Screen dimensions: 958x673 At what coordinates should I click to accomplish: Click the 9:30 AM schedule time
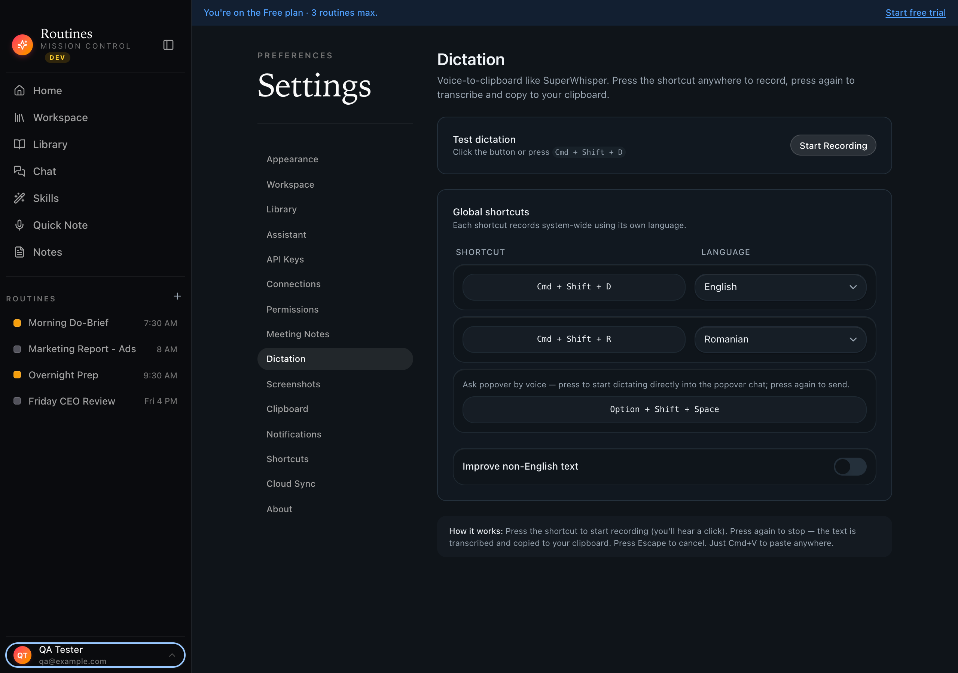[x=160, y=375]
